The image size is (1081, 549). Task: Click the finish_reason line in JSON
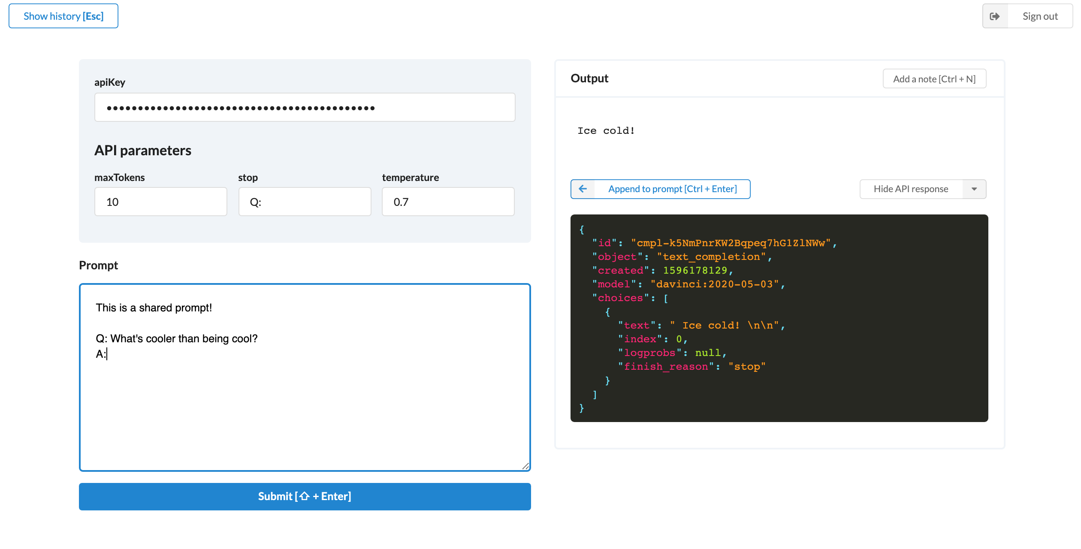point(691,366)
